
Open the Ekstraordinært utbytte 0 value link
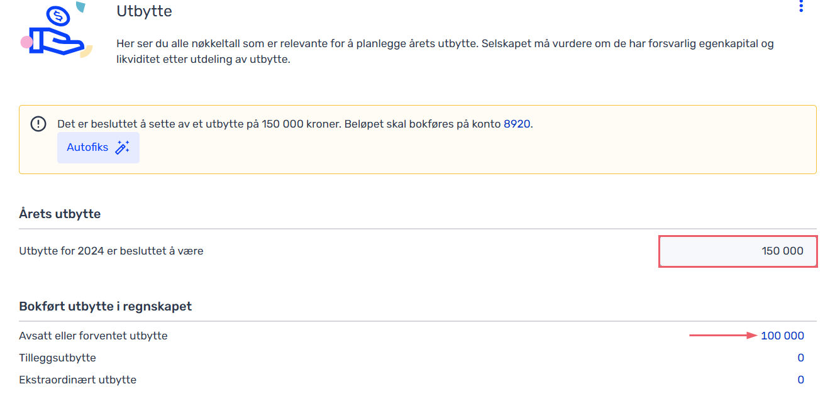click(801, 380)
